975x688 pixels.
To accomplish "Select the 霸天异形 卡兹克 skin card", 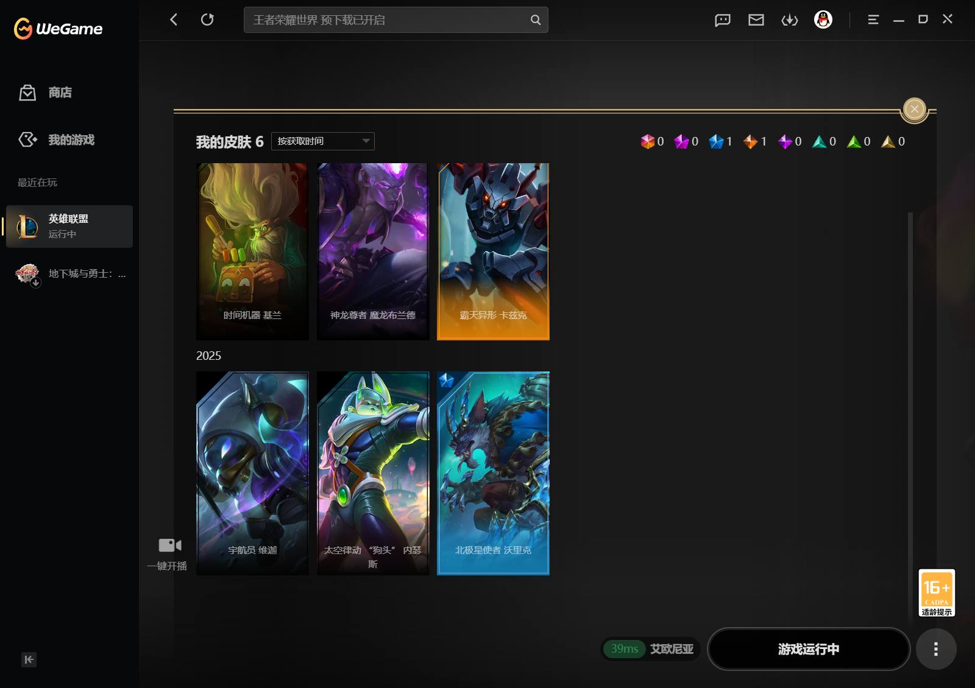I will (x=494, y=251).
